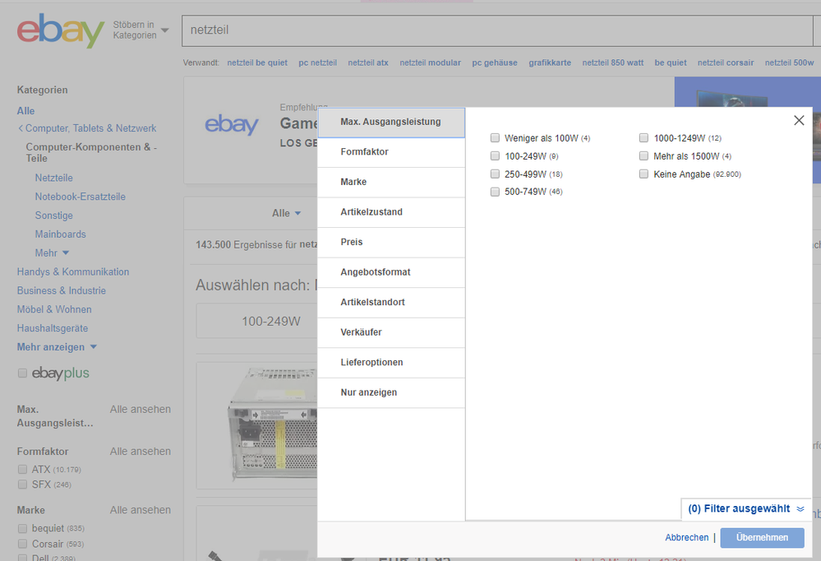Click the ebay plus logo
Viewport: 821px width, 561px height.
pyautogui.click(x=60, y=373)
